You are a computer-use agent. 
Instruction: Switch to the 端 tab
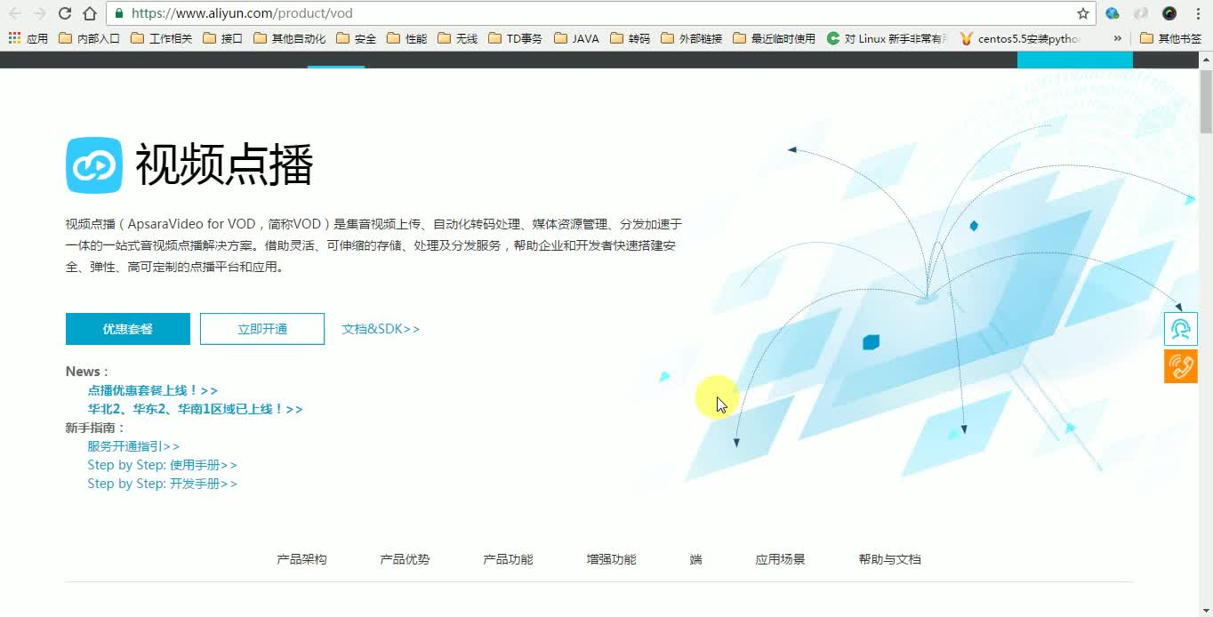pyautogui.click(x=695, y=559)
